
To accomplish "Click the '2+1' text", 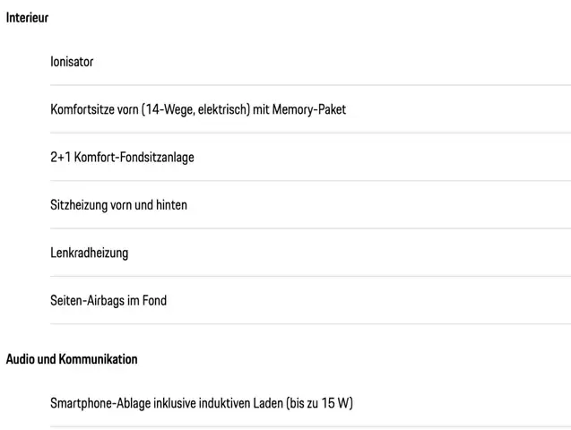I will click(x=59, y=158).
